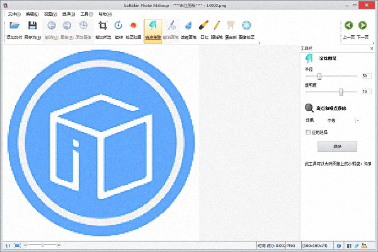Enable the 应用选择 checkbox
This screenshot has height=252, width=378.
308,133
